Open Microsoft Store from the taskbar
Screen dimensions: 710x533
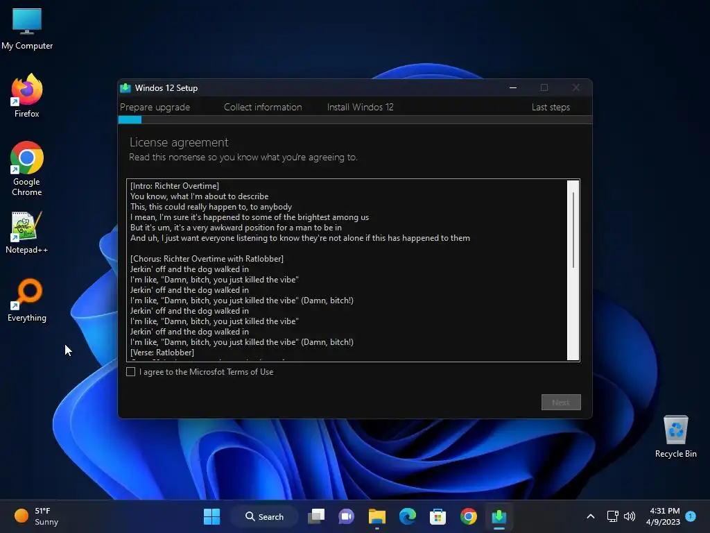pyautogui.click(x=438, y=516)
